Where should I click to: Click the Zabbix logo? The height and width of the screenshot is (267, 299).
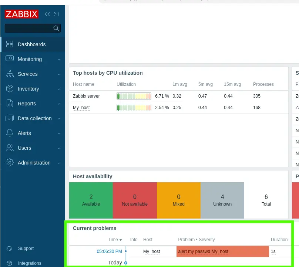tap(21, 14)
